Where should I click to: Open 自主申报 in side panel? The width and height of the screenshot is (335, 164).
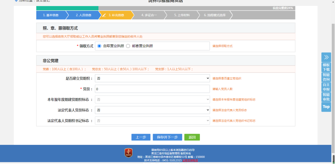(x=326, y=87)
